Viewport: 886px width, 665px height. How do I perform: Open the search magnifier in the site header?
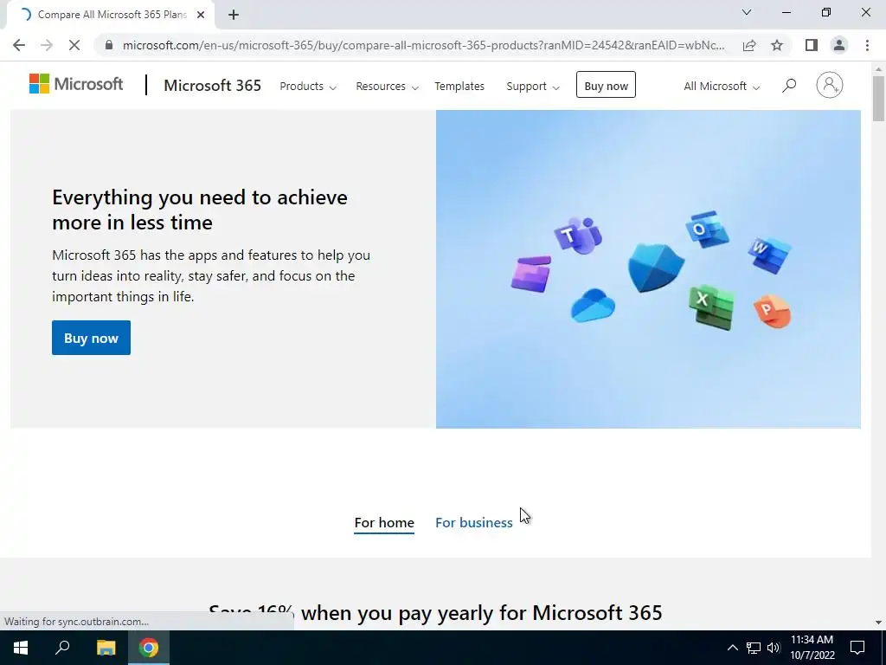pos(789,86)
